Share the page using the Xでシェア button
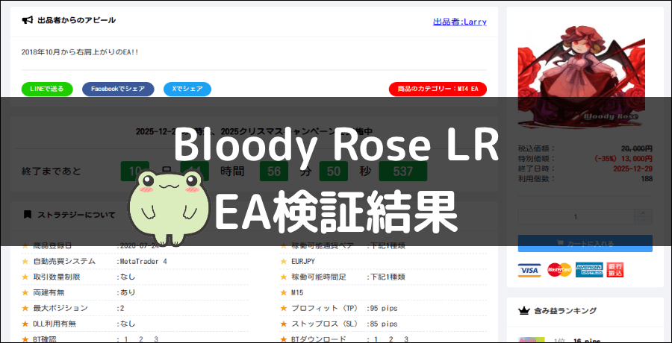The image size is (672, 343). click(187, 89)
